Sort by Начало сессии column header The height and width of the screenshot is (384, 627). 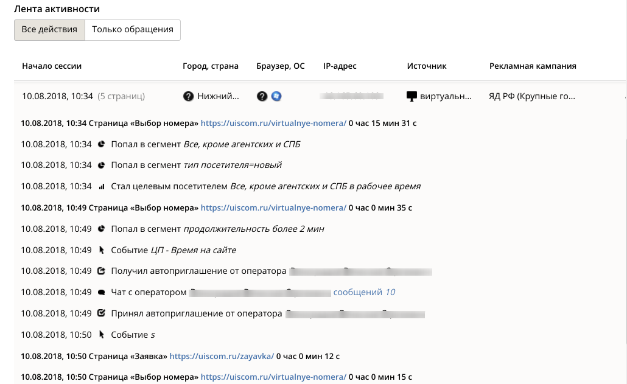pyautogui.click(x=52, y=66)
